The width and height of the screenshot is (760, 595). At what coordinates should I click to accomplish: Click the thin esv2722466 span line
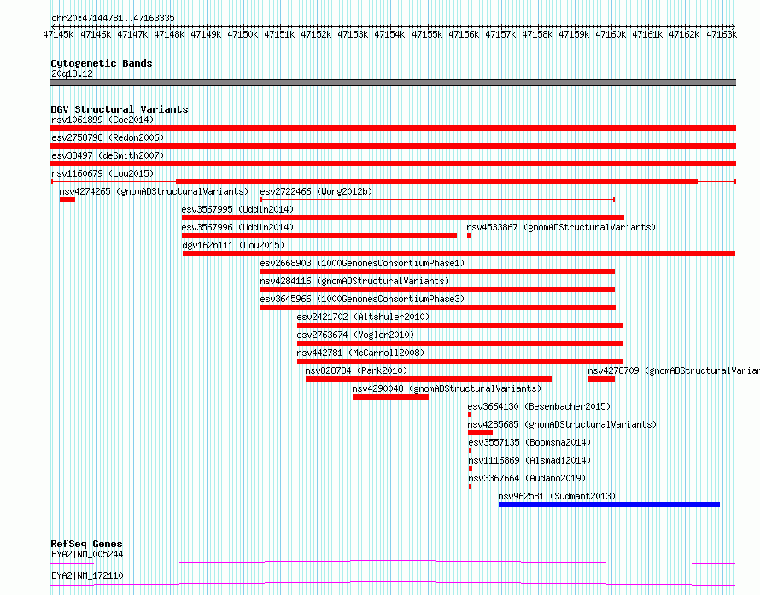(x=438, y=200)
